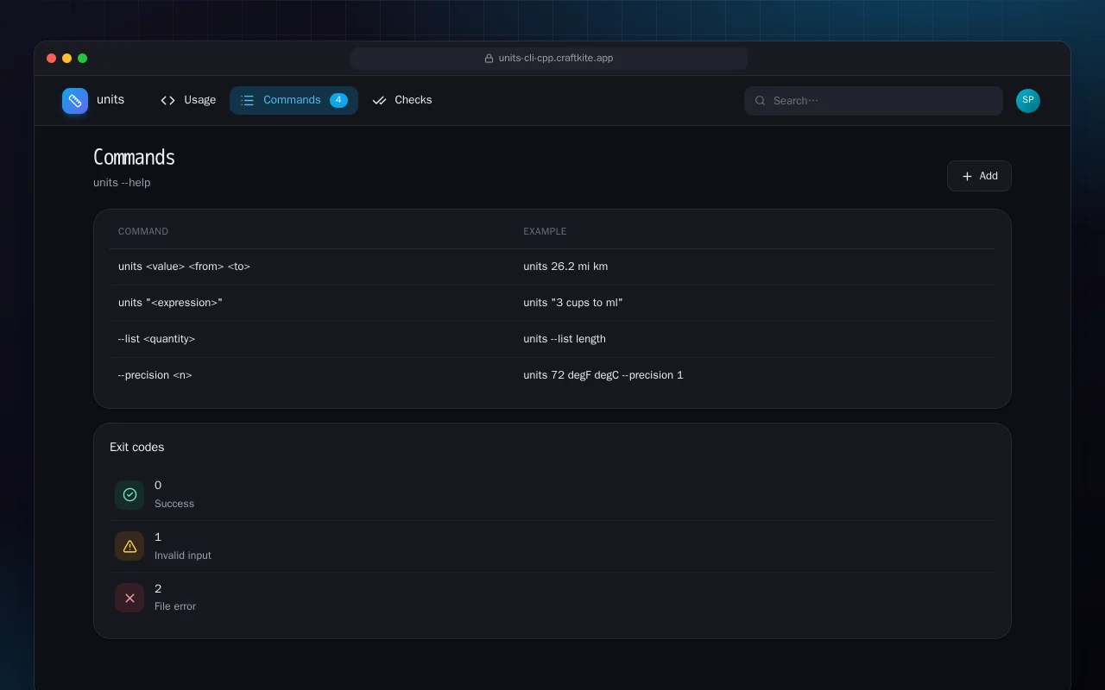Viewport: 1105px width, 690px height.
Task: Click the red File error X icon
Action: 129,598
